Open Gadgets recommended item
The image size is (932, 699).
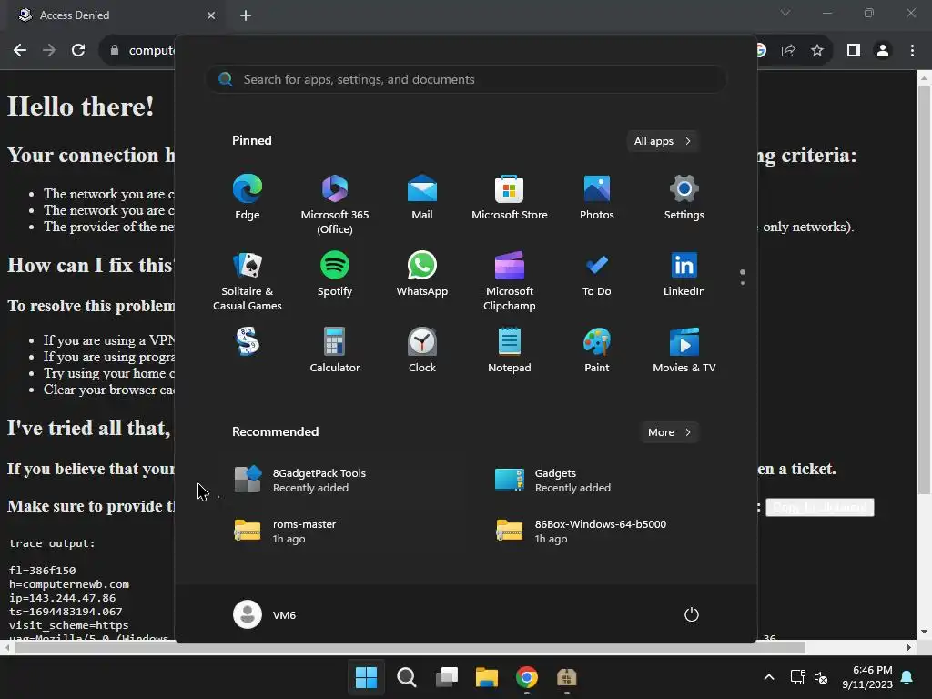click(x=597, y=481)
